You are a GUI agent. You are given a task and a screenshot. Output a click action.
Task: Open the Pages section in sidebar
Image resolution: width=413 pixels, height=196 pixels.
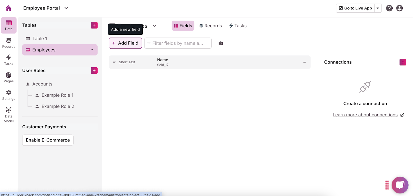coord(9,77)
